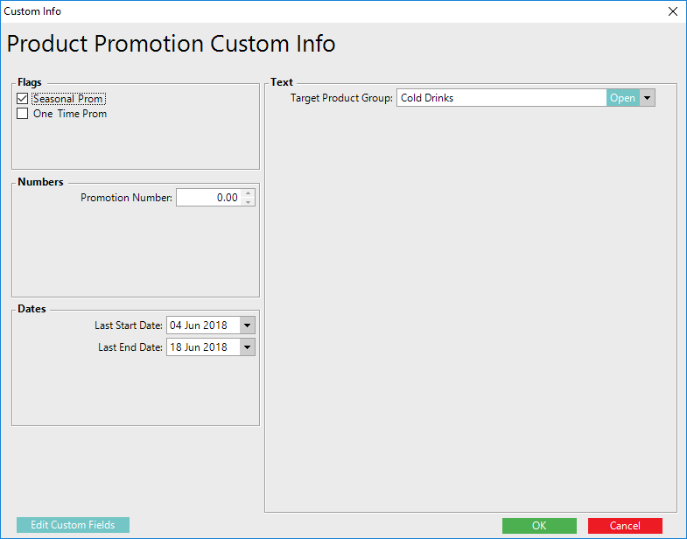Confirm with the green OK button
The height and width of the screenshot is (539, 687).
click(x=539, y=526)
